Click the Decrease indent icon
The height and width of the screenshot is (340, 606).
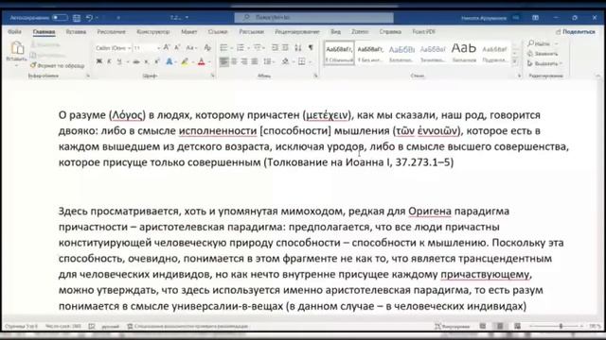pyautogui.click(x=275, y=48)
